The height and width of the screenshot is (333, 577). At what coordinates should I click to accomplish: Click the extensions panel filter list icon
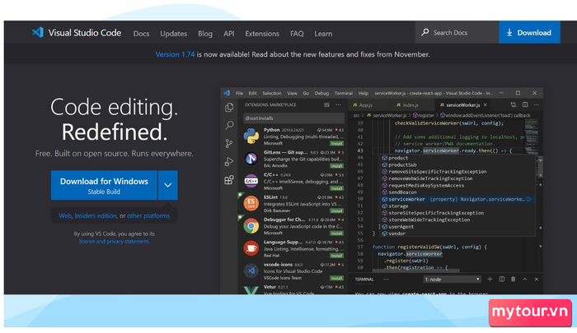click(326, 105)
